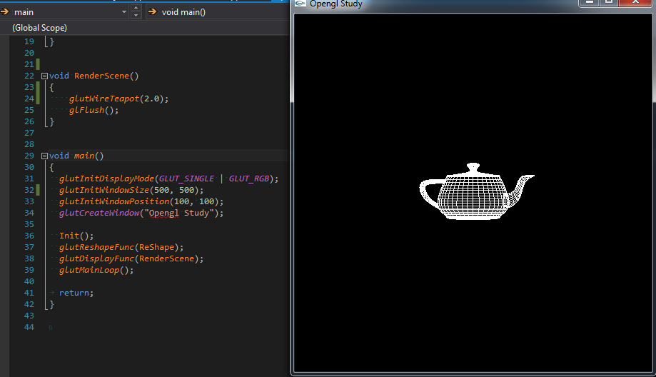Click the wireframe teapot in Opengl Study window
656x377 pixels.
[x=476, y=191]
